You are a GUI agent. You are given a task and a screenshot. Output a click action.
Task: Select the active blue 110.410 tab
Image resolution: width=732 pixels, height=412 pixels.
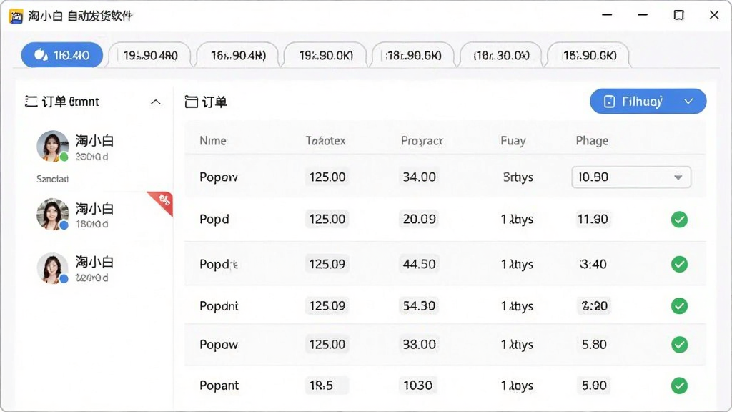(x=62, y=55)
